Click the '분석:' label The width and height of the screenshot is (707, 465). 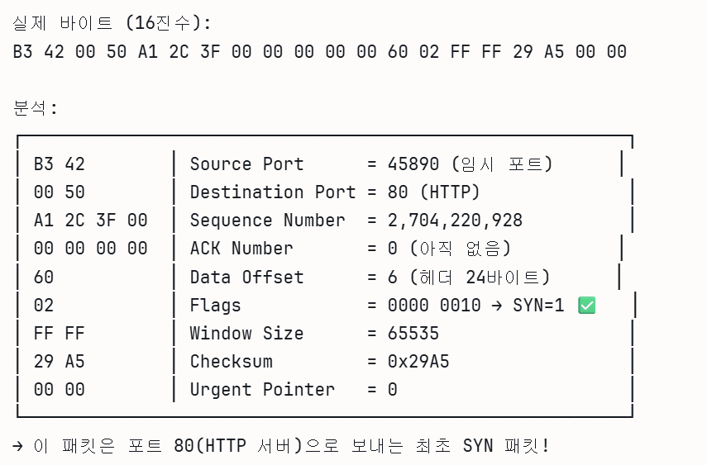click(x=36, y=108)
